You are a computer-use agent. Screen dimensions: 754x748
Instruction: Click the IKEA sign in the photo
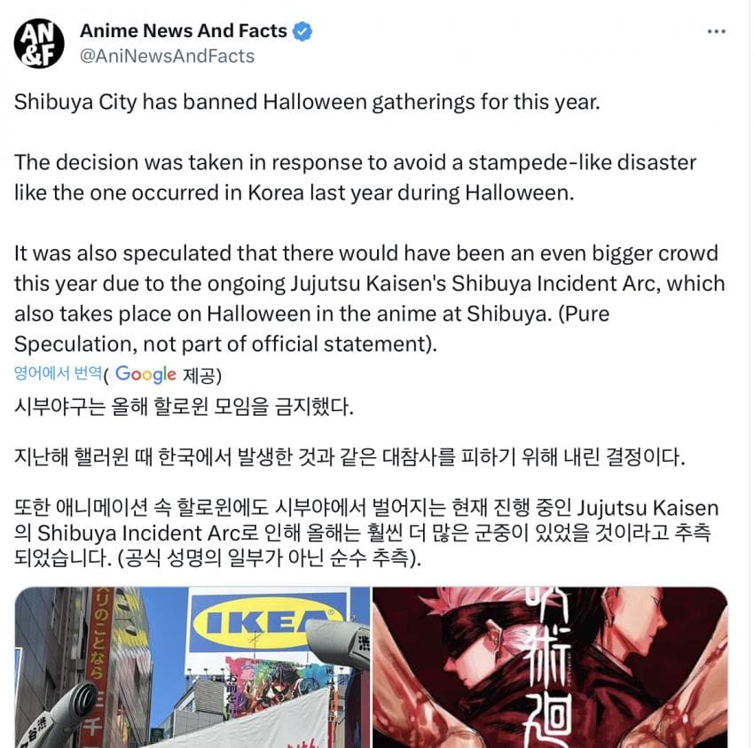pyautogui.click(x=268, y=623)
